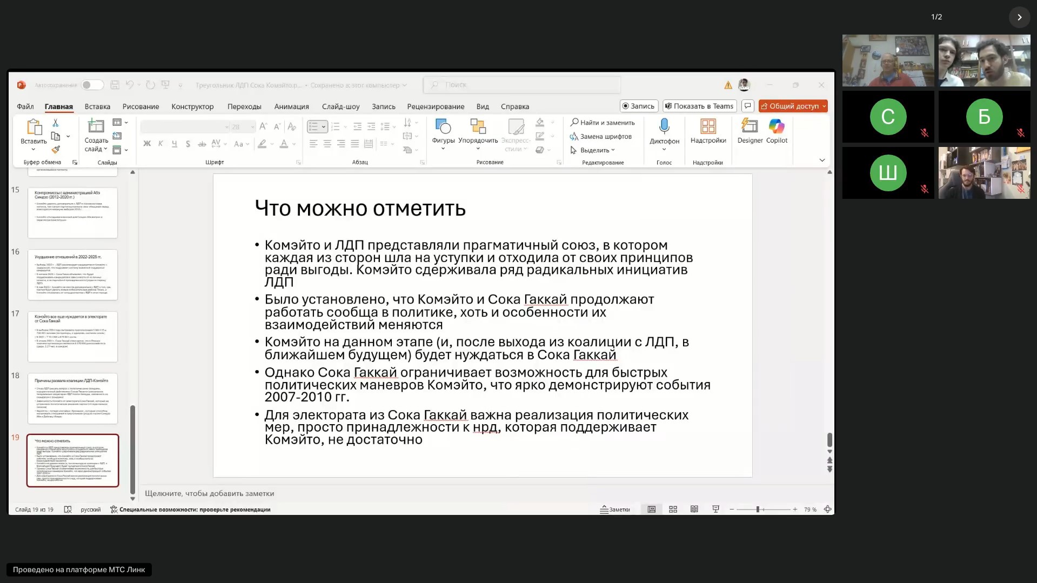Toggle text shadow S formatting
Viewport: 1037px width, 583px height.
188,144
